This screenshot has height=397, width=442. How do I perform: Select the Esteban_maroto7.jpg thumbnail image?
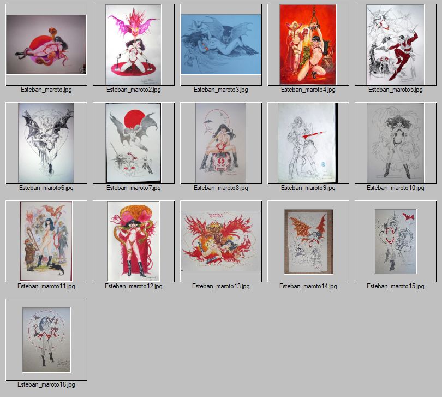(133, 143)
